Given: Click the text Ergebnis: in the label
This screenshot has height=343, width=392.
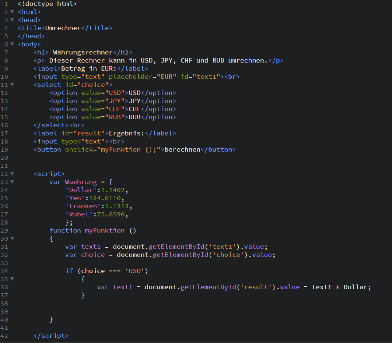Looking at the screenshot, I should pos(127,133).
